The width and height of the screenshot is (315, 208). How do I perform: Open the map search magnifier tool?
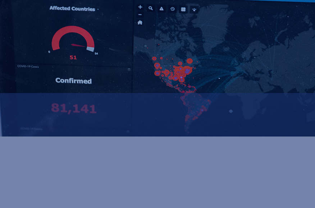151,8
